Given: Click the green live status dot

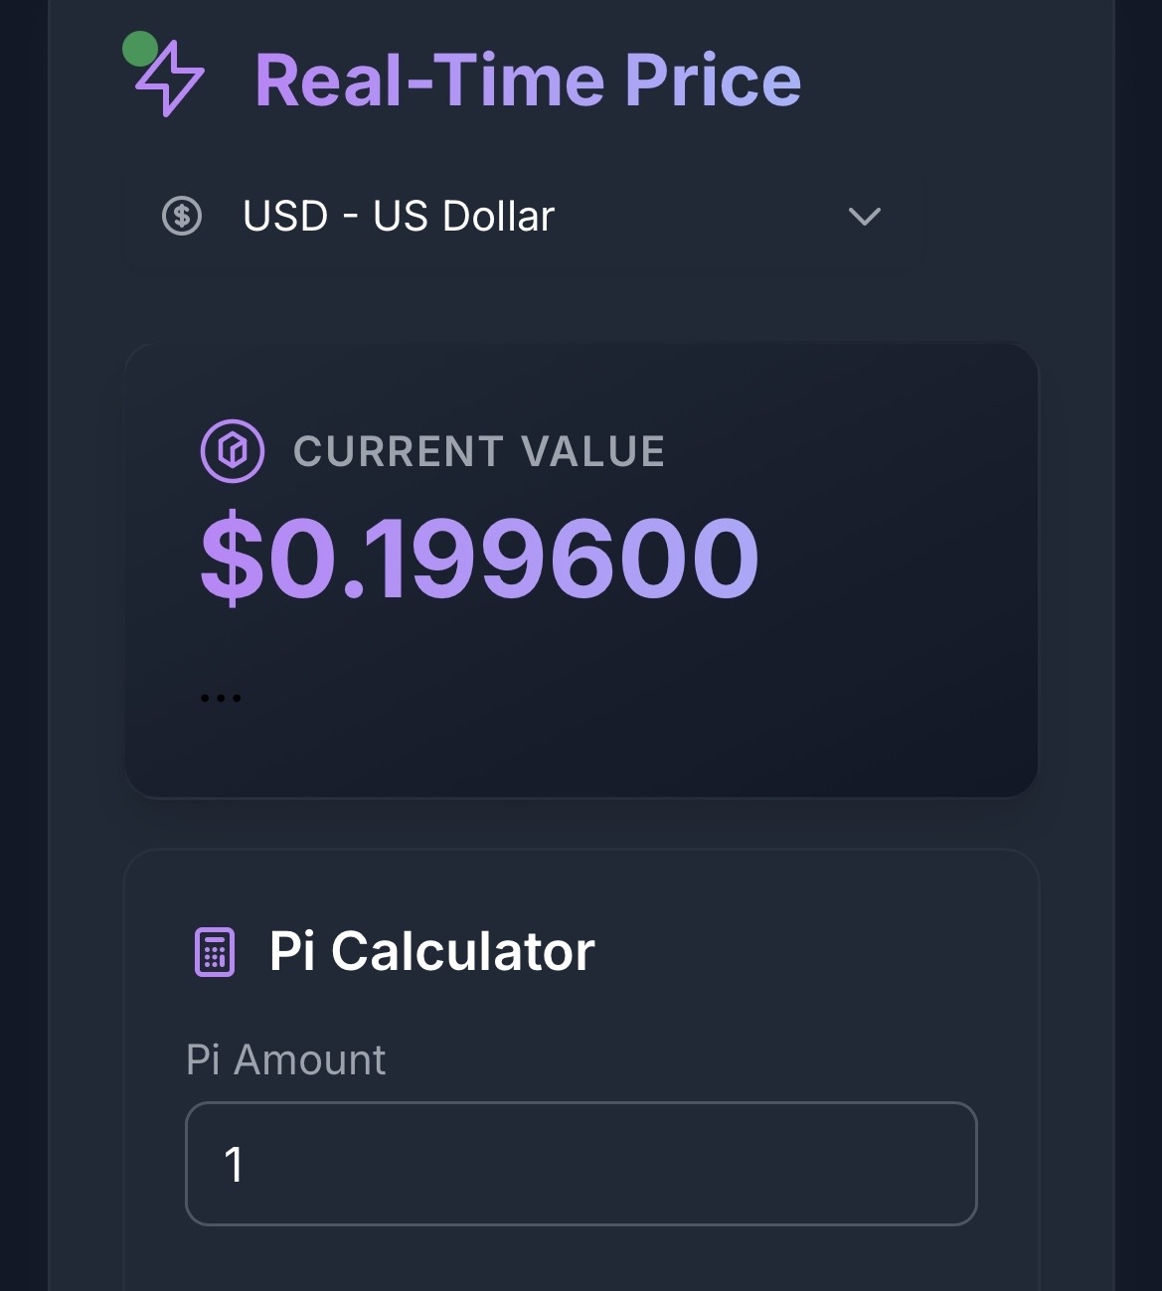Looking at the screenshot, I should point(140,49).
